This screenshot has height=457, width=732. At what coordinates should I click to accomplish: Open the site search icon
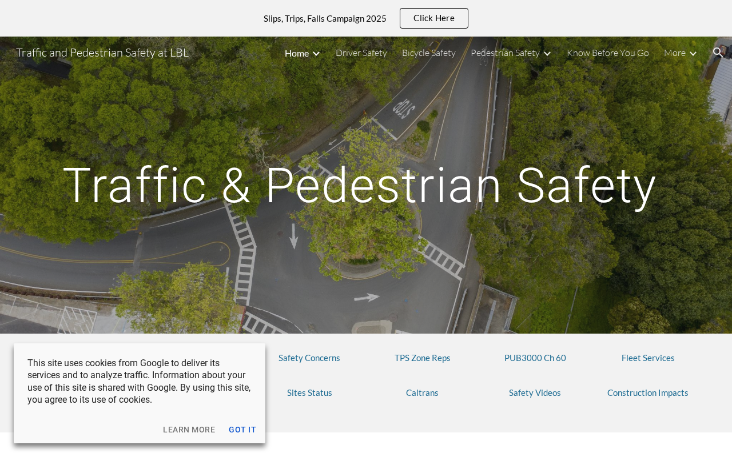point(718,53)
